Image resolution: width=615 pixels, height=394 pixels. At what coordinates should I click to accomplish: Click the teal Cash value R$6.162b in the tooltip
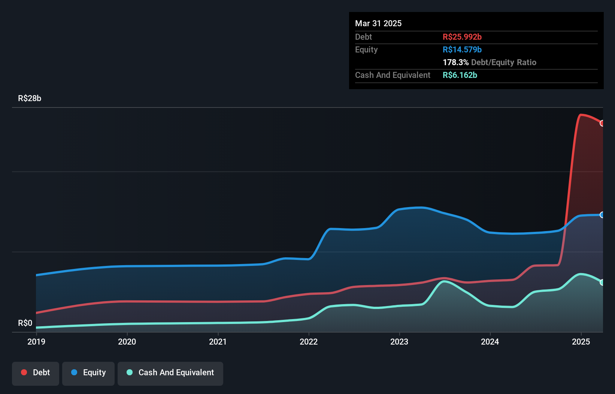460,75
